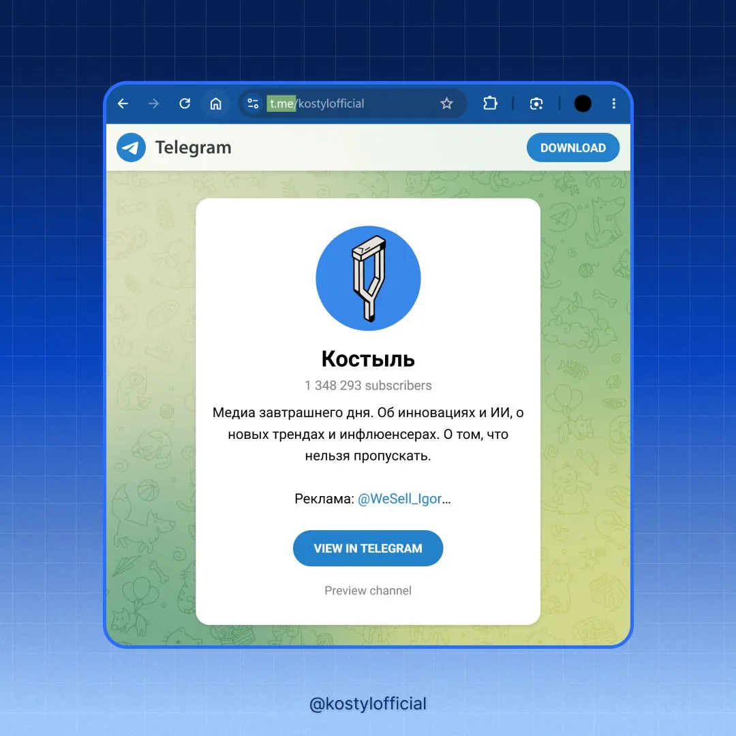This screenshot has height=736, width=736.
Task: Click the VIEW IN TELEGRAM button
Action: pyautogui.click(x=367, y=548)
